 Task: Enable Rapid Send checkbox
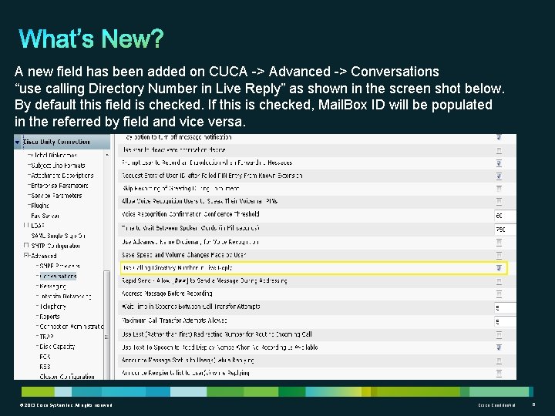click(499, 282)
